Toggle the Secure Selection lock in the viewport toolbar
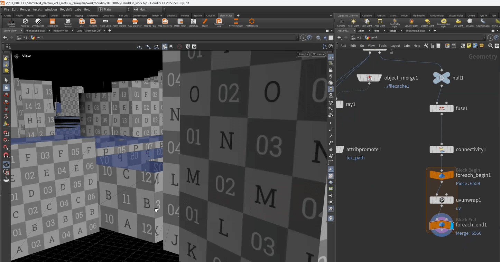 6,88
